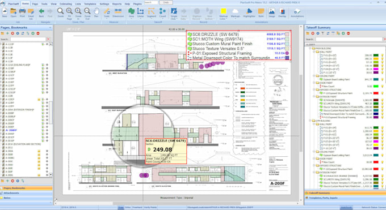
Task: Go back with the green Back arrow
Action: (x=41, y=12)
